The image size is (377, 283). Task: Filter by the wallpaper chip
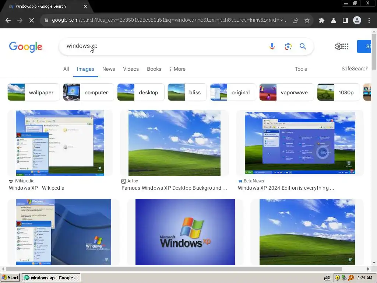34,92
